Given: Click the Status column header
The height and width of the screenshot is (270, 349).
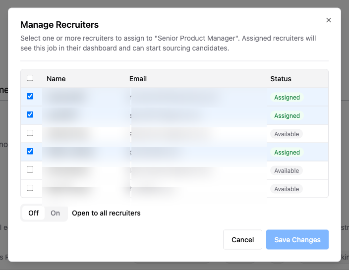Looking at the screenshot, I should coord(281,79).
